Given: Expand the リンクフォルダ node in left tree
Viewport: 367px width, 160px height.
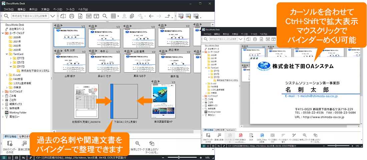Looking at the screenshot, I should 3,91.
